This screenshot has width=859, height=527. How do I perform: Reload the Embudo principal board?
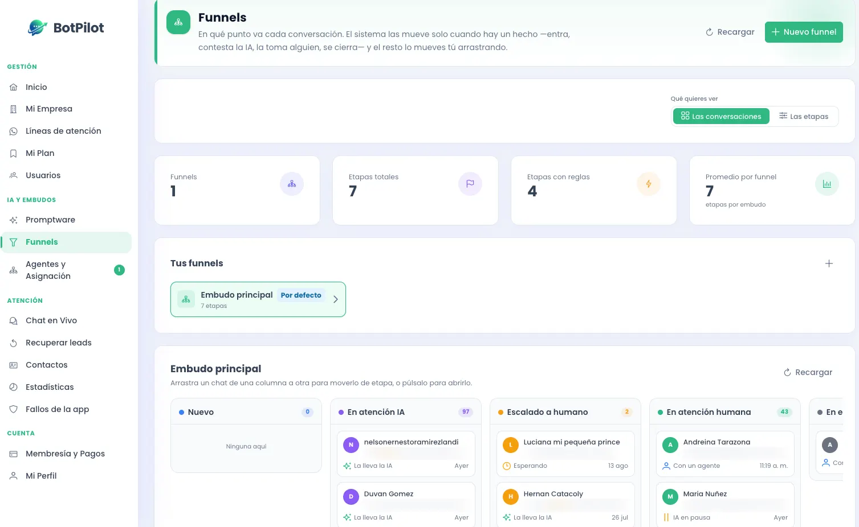808,372
